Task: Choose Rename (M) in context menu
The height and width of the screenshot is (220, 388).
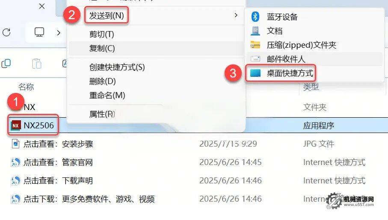Action: click(x=107, y=96)
